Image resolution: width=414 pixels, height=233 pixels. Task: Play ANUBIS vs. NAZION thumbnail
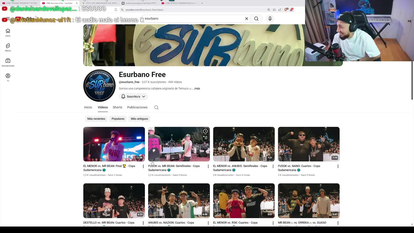pyautogui.click(x=179, y=201)
